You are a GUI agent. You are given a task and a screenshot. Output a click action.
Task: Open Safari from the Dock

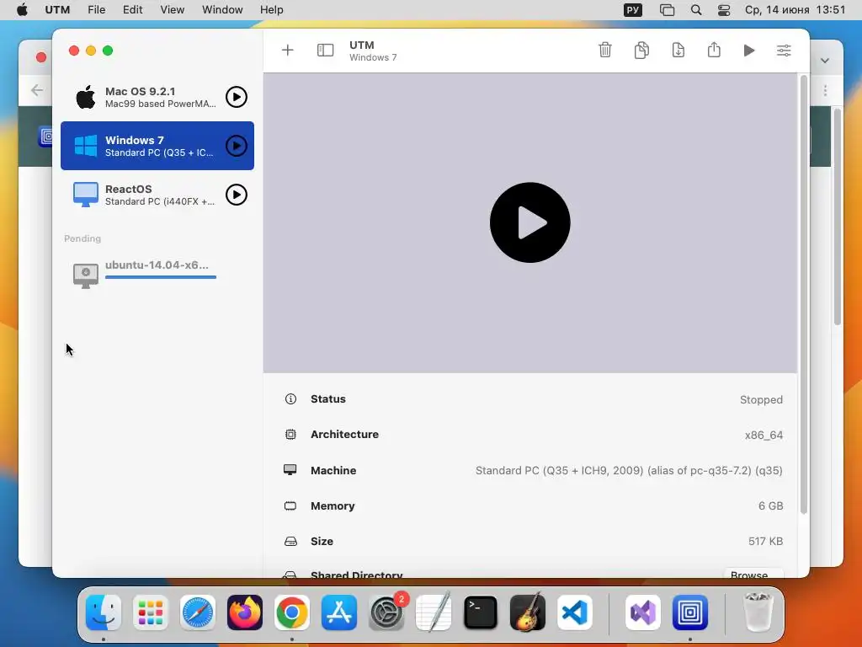(x=198, y=612)
